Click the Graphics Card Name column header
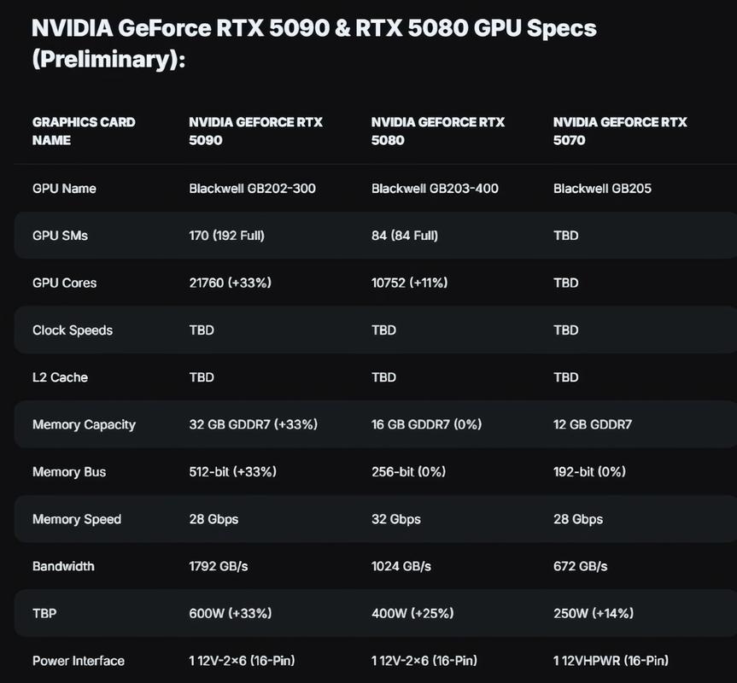 [x=84, y=131]
